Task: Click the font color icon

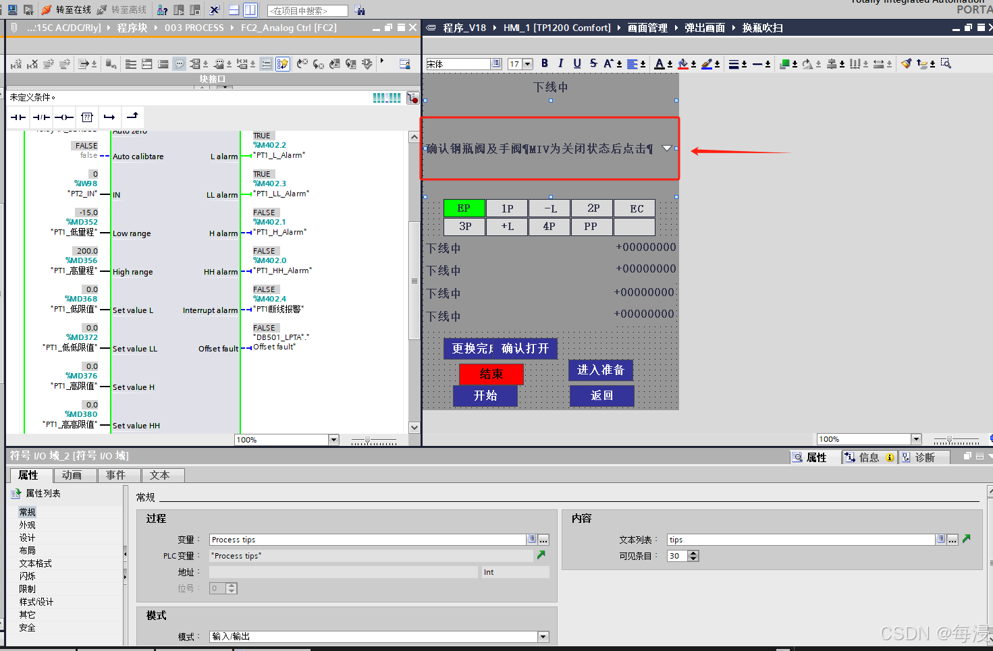Action: 660,63
